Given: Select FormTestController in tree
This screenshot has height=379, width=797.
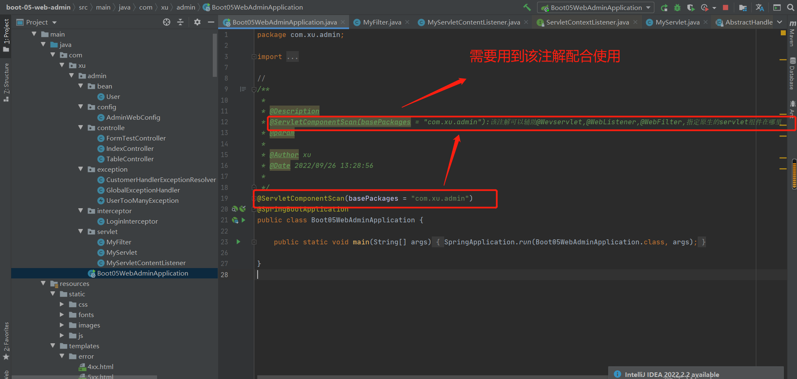Looking at the screenshot, I should point(136,138).
